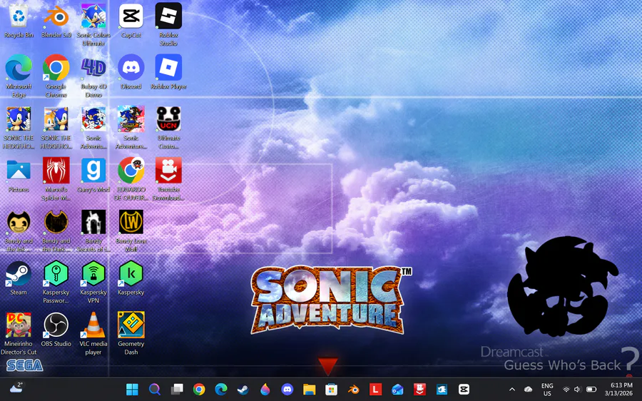
Task: Click the volume speaker tray icon
Action: [577, 390]
